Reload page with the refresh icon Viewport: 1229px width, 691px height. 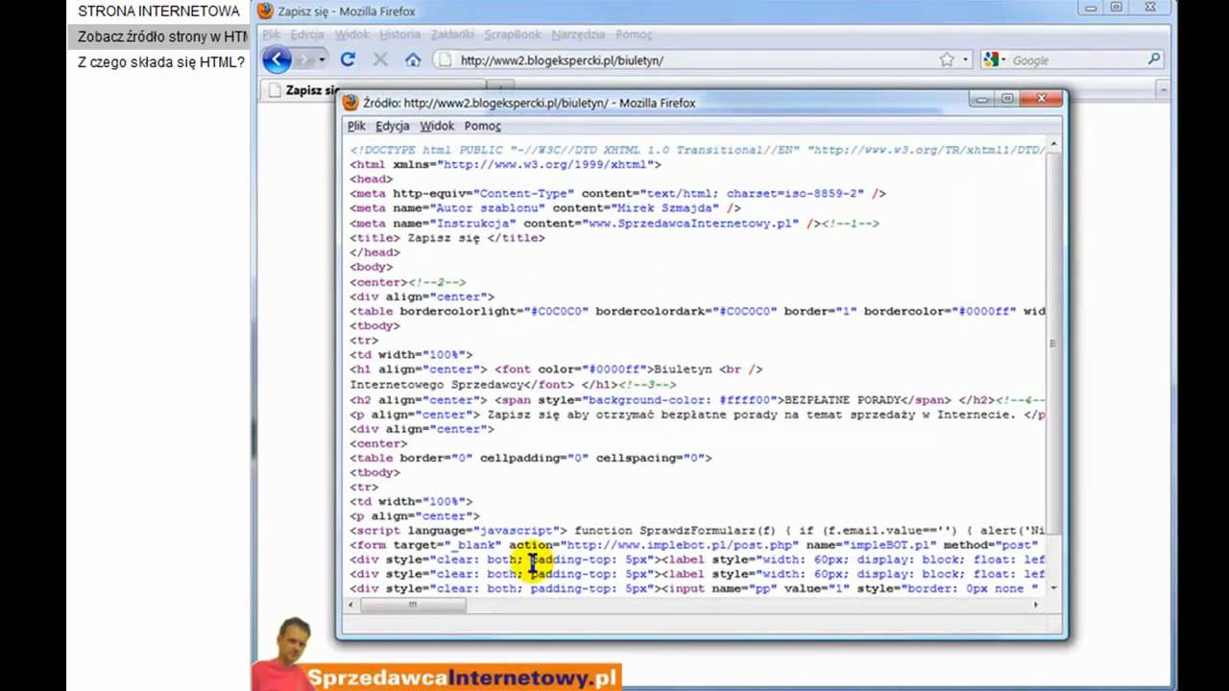[348, 60]
